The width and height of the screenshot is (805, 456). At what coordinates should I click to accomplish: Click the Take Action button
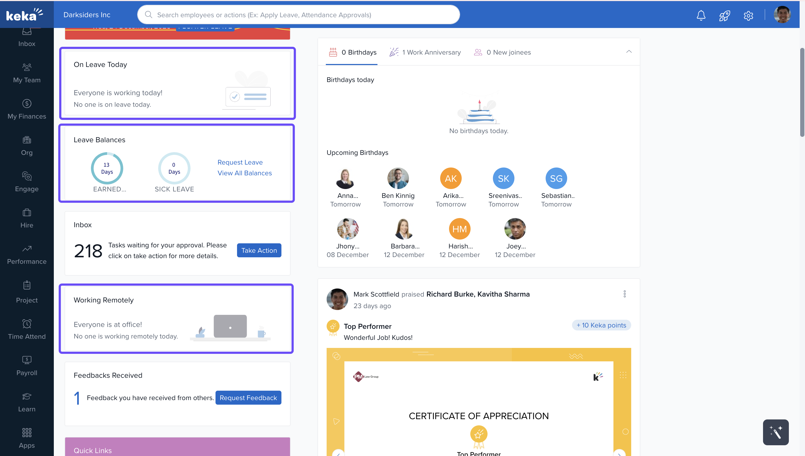259,250
